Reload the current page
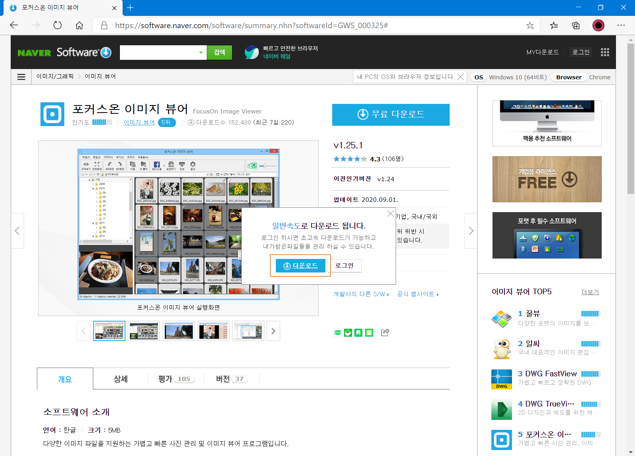Image resolution: width=635 pixels, height=456 pixels. point(58,25)
